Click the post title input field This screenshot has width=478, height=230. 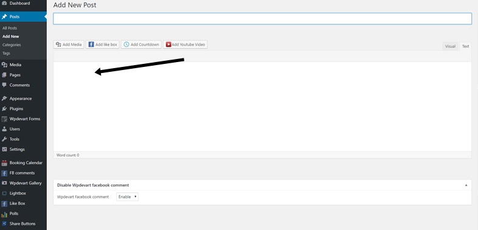(x=263, y=19)
